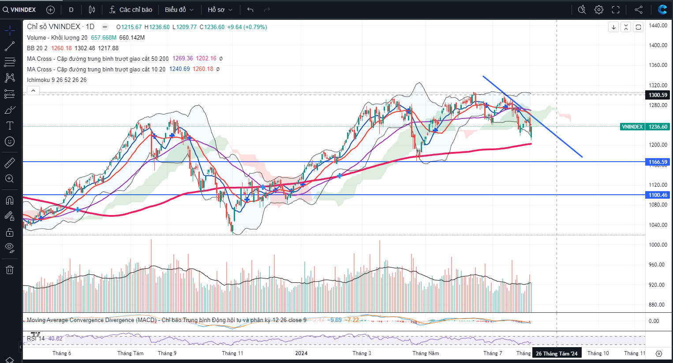The height and width of the screenshot is (363, 673).
Task: Click the 1166.59 horizontal line price label
Action: 658,162
